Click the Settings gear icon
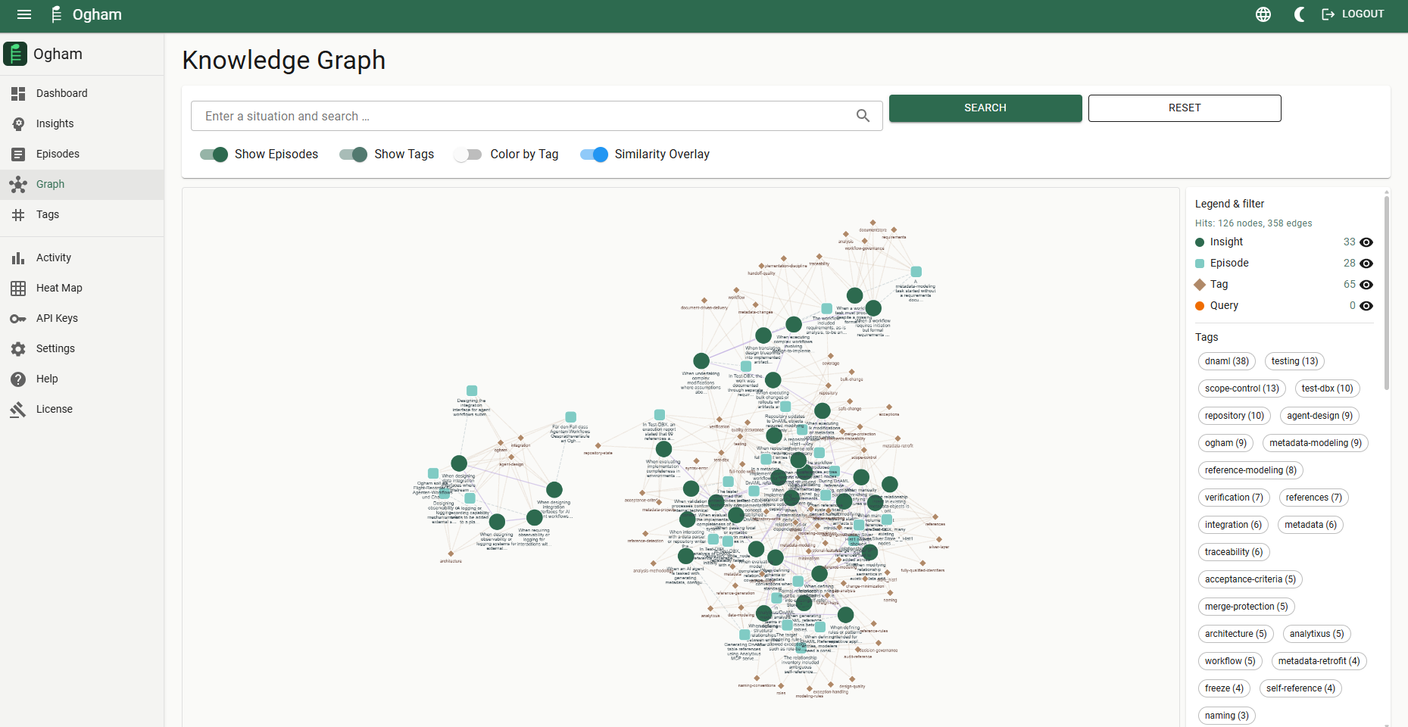1408x727 pixels. point(18,348)
